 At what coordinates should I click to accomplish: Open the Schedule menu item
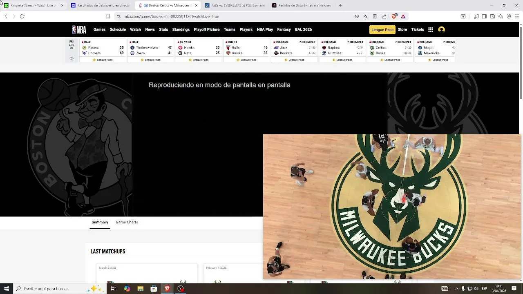tap(118, 29)
